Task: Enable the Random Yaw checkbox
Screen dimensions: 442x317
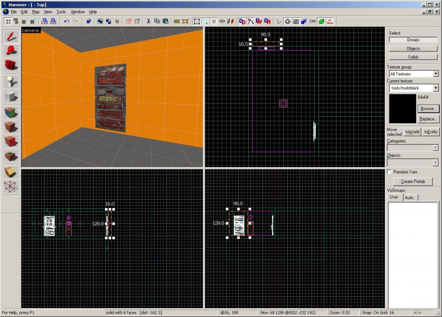Action: click(x=389, y=172)
